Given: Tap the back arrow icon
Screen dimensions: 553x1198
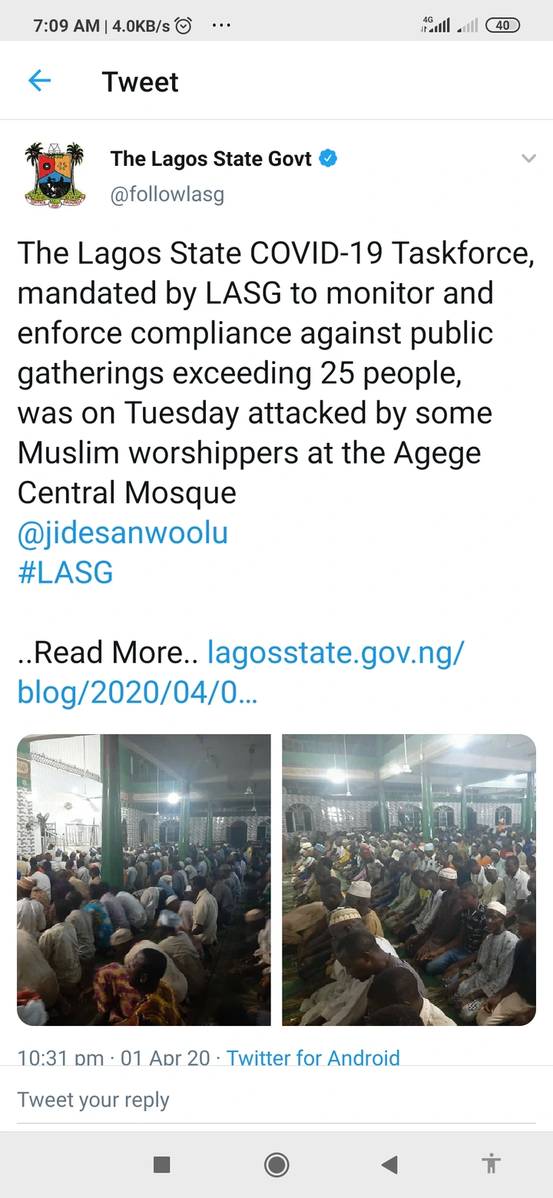Looking at the screenshot, I should point(39,81).
